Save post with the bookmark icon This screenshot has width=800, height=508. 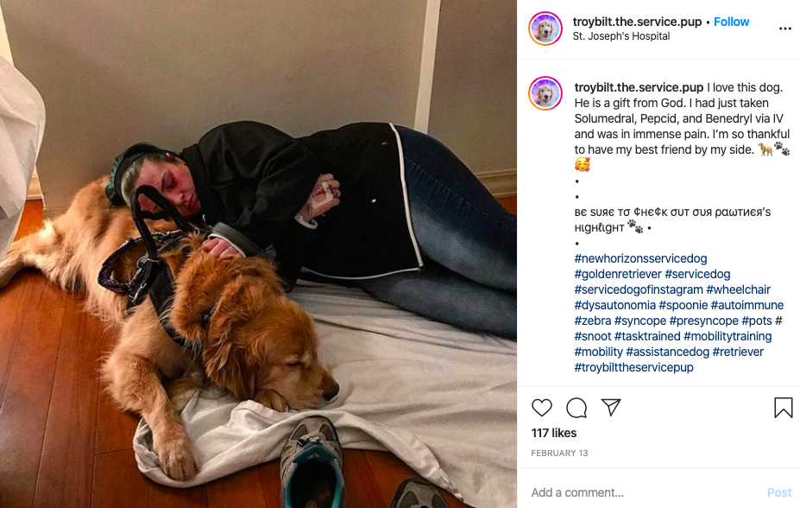pyautogui.click(x=783, y=408)
